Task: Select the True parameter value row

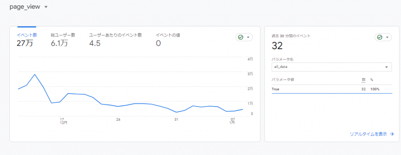Action: 332,89
